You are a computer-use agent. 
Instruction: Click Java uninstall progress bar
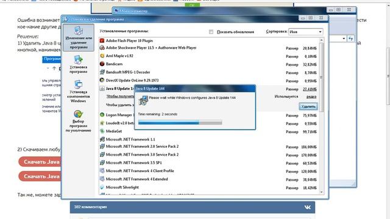(180, 122)
